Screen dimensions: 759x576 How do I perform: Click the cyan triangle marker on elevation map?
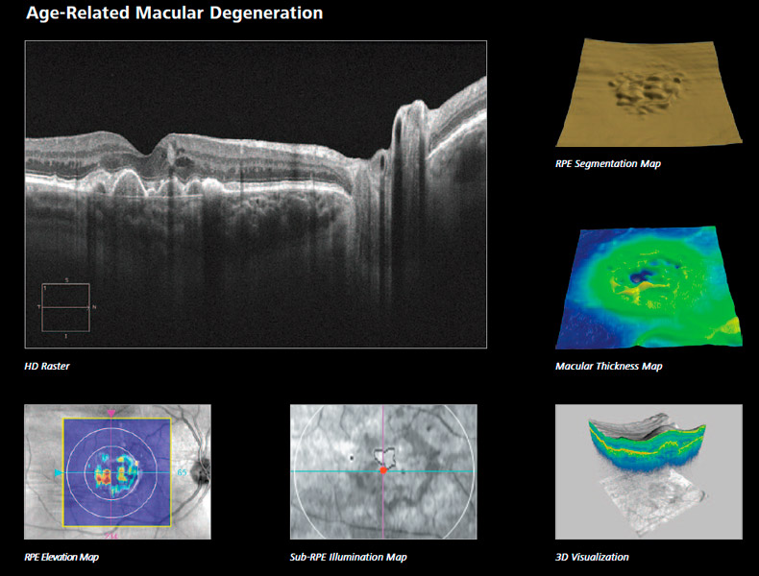pyautogui.click(x=61, y=473)
